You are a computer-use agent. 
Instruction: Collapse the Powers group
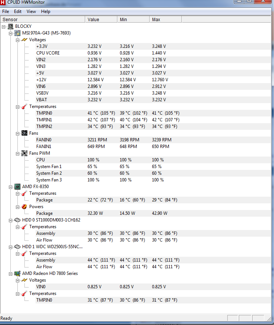click(x=17, y=207)
